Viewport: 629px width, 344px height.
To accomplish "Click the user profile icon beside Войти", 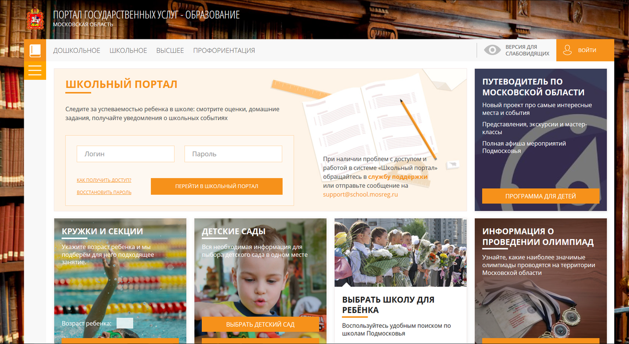I will pyautogui.click(x=567, y=50).
